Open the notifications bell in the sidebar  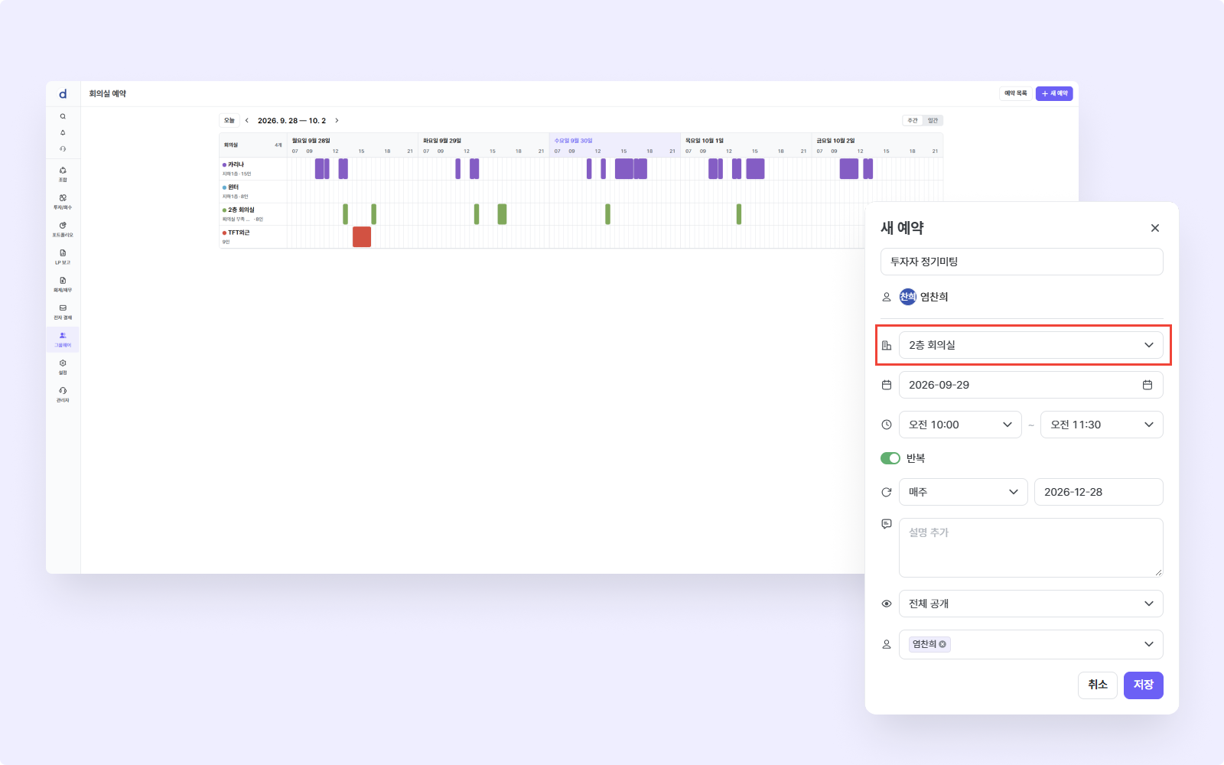[63, 132]
